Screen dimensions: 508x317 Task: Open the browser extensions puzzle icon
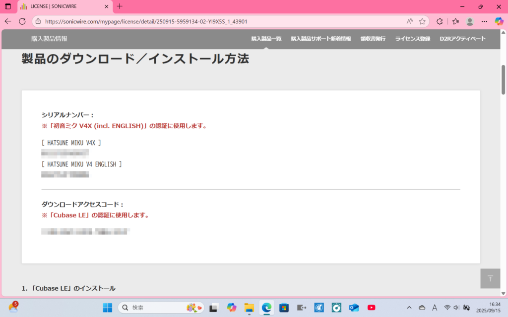pyautogui.click(x=440, y=21)
